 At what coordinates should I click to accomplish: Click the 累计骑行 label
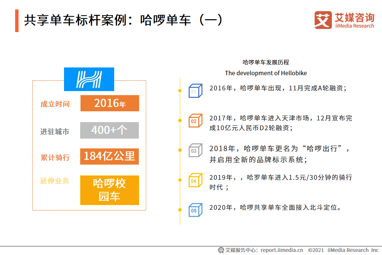(x=55, y=158)
